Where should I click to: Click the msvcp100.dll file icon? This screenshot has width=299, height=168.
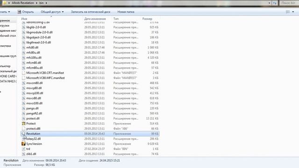point(23,93)
